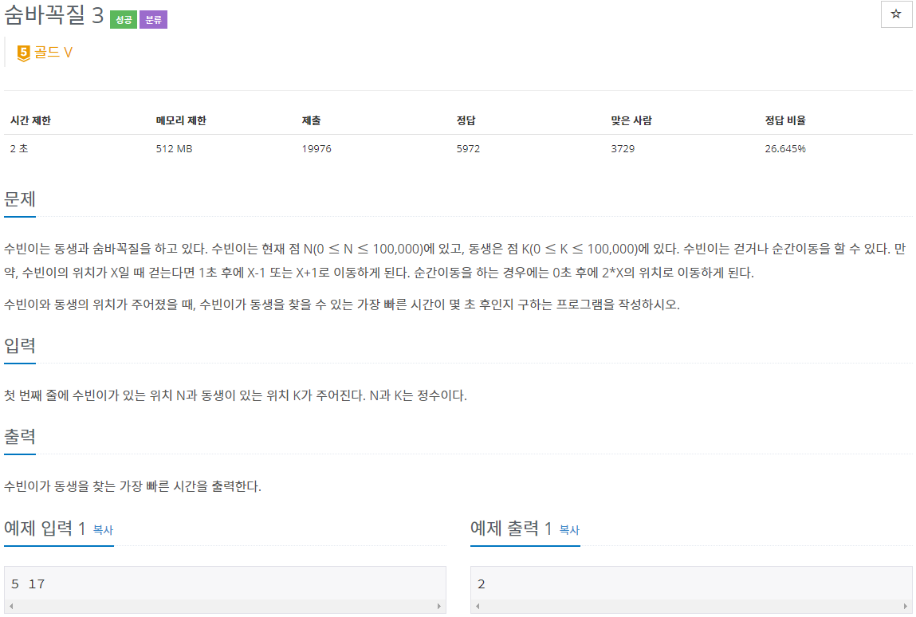
Task: Click the 입력 section heading
Action: coord(20,345)
